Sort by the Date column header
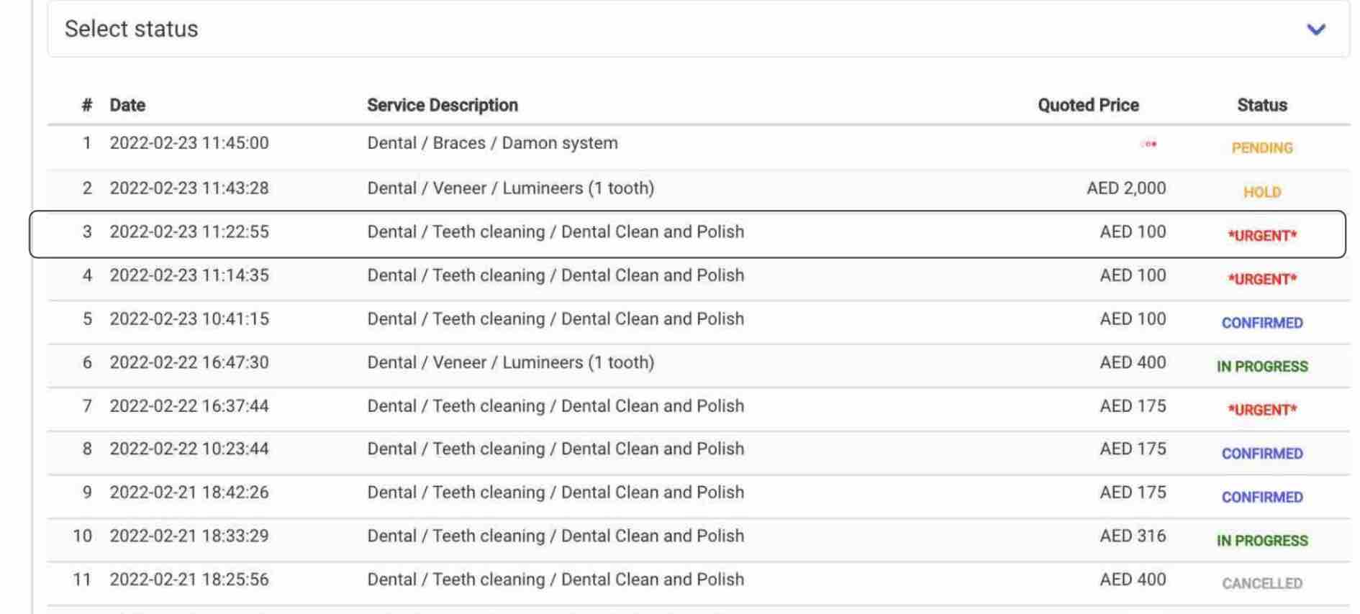 [x=127, y=105]
